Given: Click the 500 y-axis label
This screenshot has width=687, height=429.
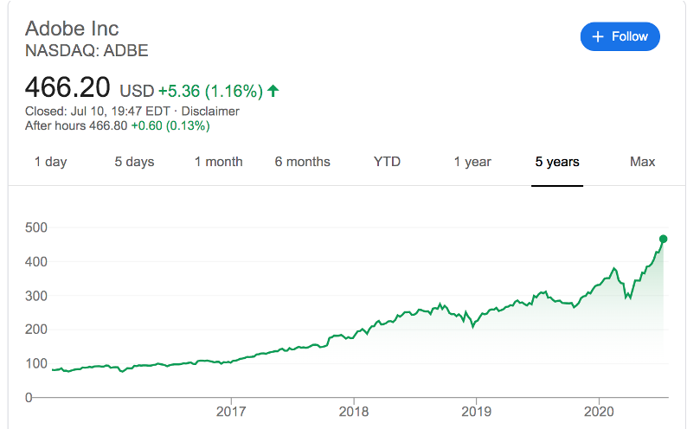Looking at the screenshot, I should pos(36,227).
